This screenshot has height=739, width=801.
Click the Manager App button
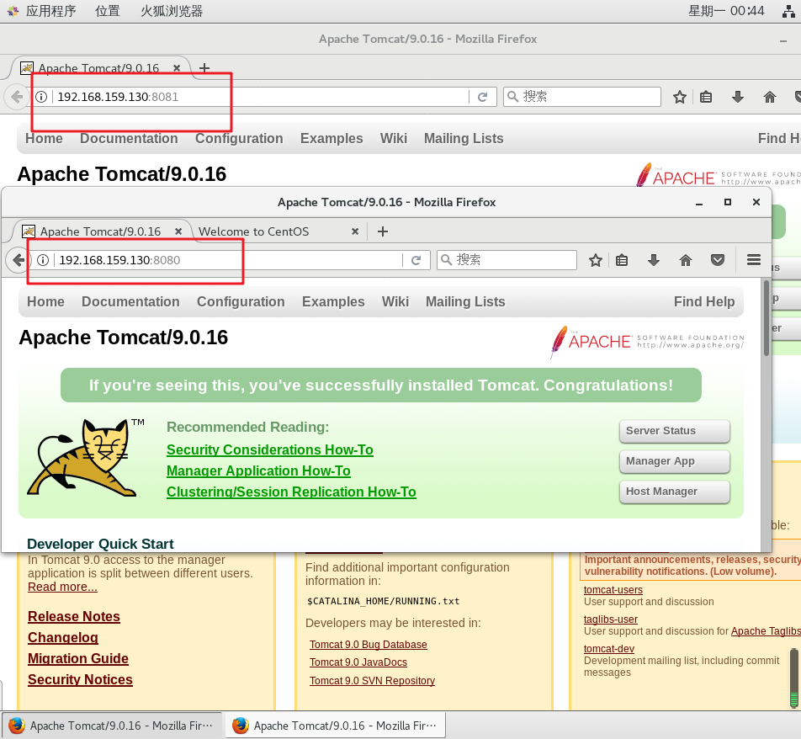pyautogui.click(x=674, y=461)
